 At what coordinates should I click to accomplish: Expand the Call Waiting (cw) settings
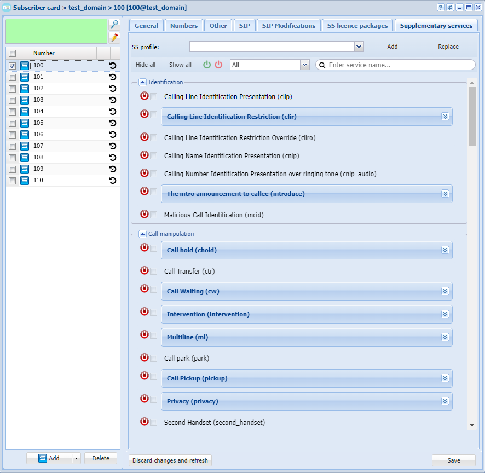tap(445, 291)
